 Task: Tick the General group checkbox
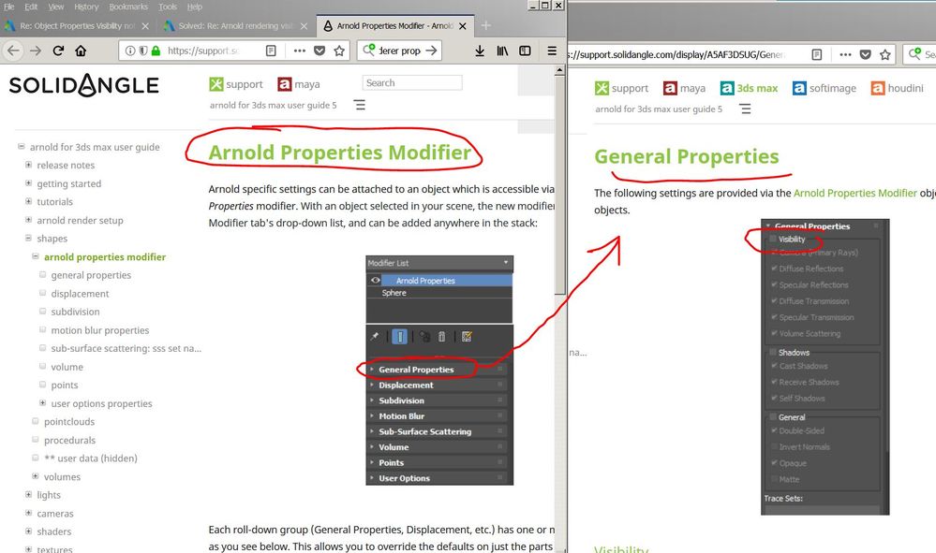pyautogui.click(x=773, y=417)
